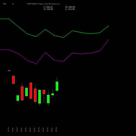Click the tall green candlestick for 26 Oct
136x136 pixels.
39,97
